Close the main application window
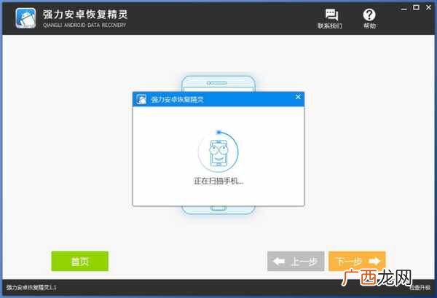 429,7
